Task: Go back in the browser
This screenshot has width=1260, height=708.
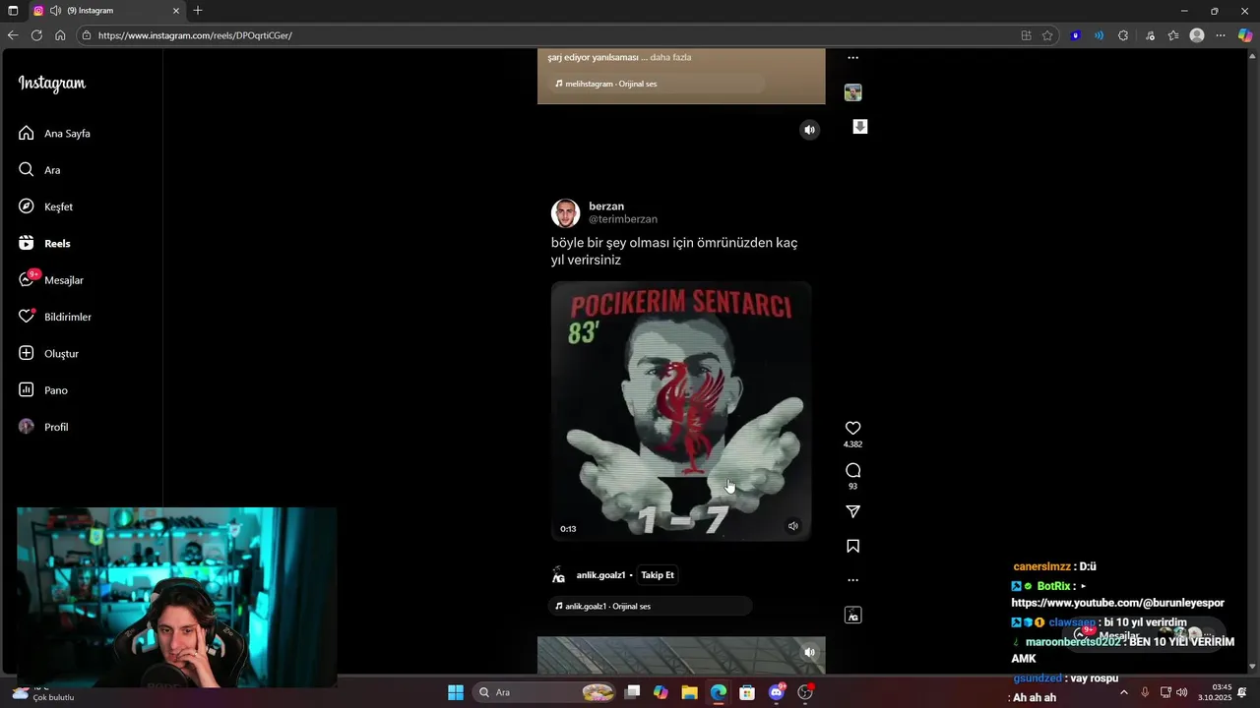Action: [x=12, y=35]
